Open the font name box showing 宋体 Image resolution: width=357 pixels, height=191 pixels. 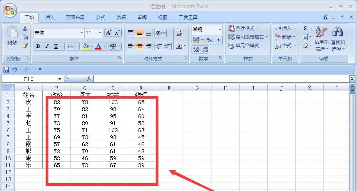59,33
